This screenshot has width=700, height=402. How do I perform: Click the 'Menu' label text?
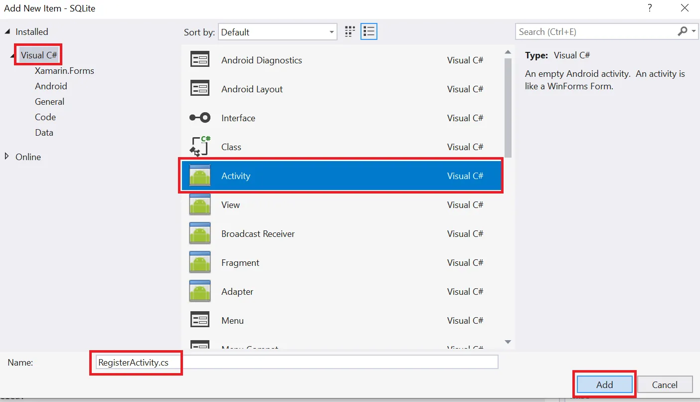click(232, 321)
